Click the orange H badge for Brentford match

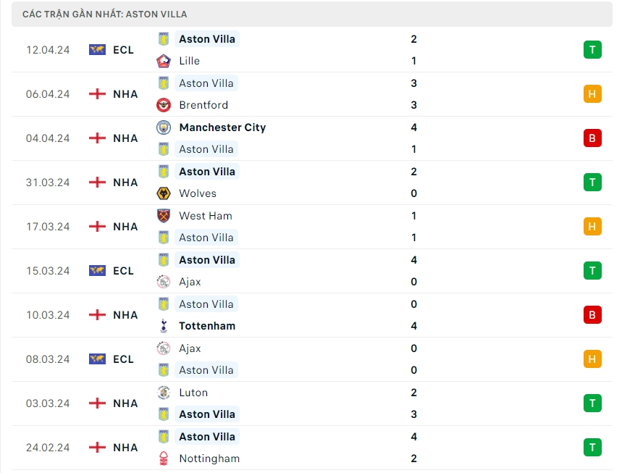pyautogui.click(x=592, y=94)
